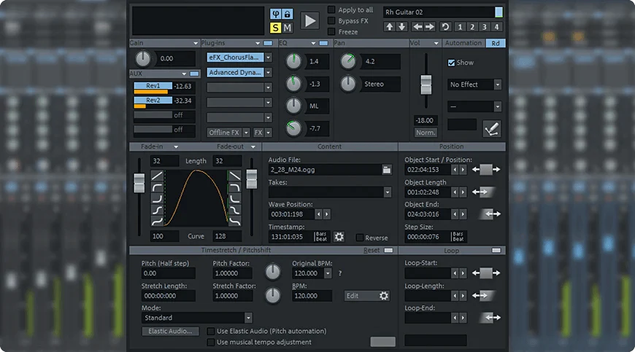Check the Reverse checkbox
Viewport: 635px width, 352px height.
pos(360,238)
